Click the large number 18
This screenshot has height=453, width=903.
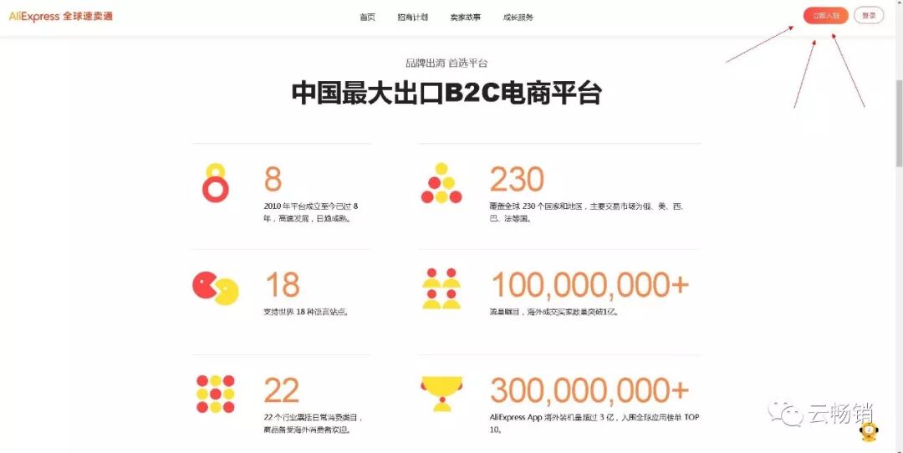pos(283,285)
